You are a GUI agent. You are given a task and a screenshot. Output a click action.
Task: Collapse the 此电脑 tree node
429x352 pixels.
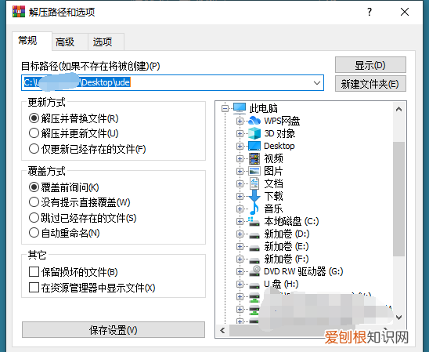(225, 109)
